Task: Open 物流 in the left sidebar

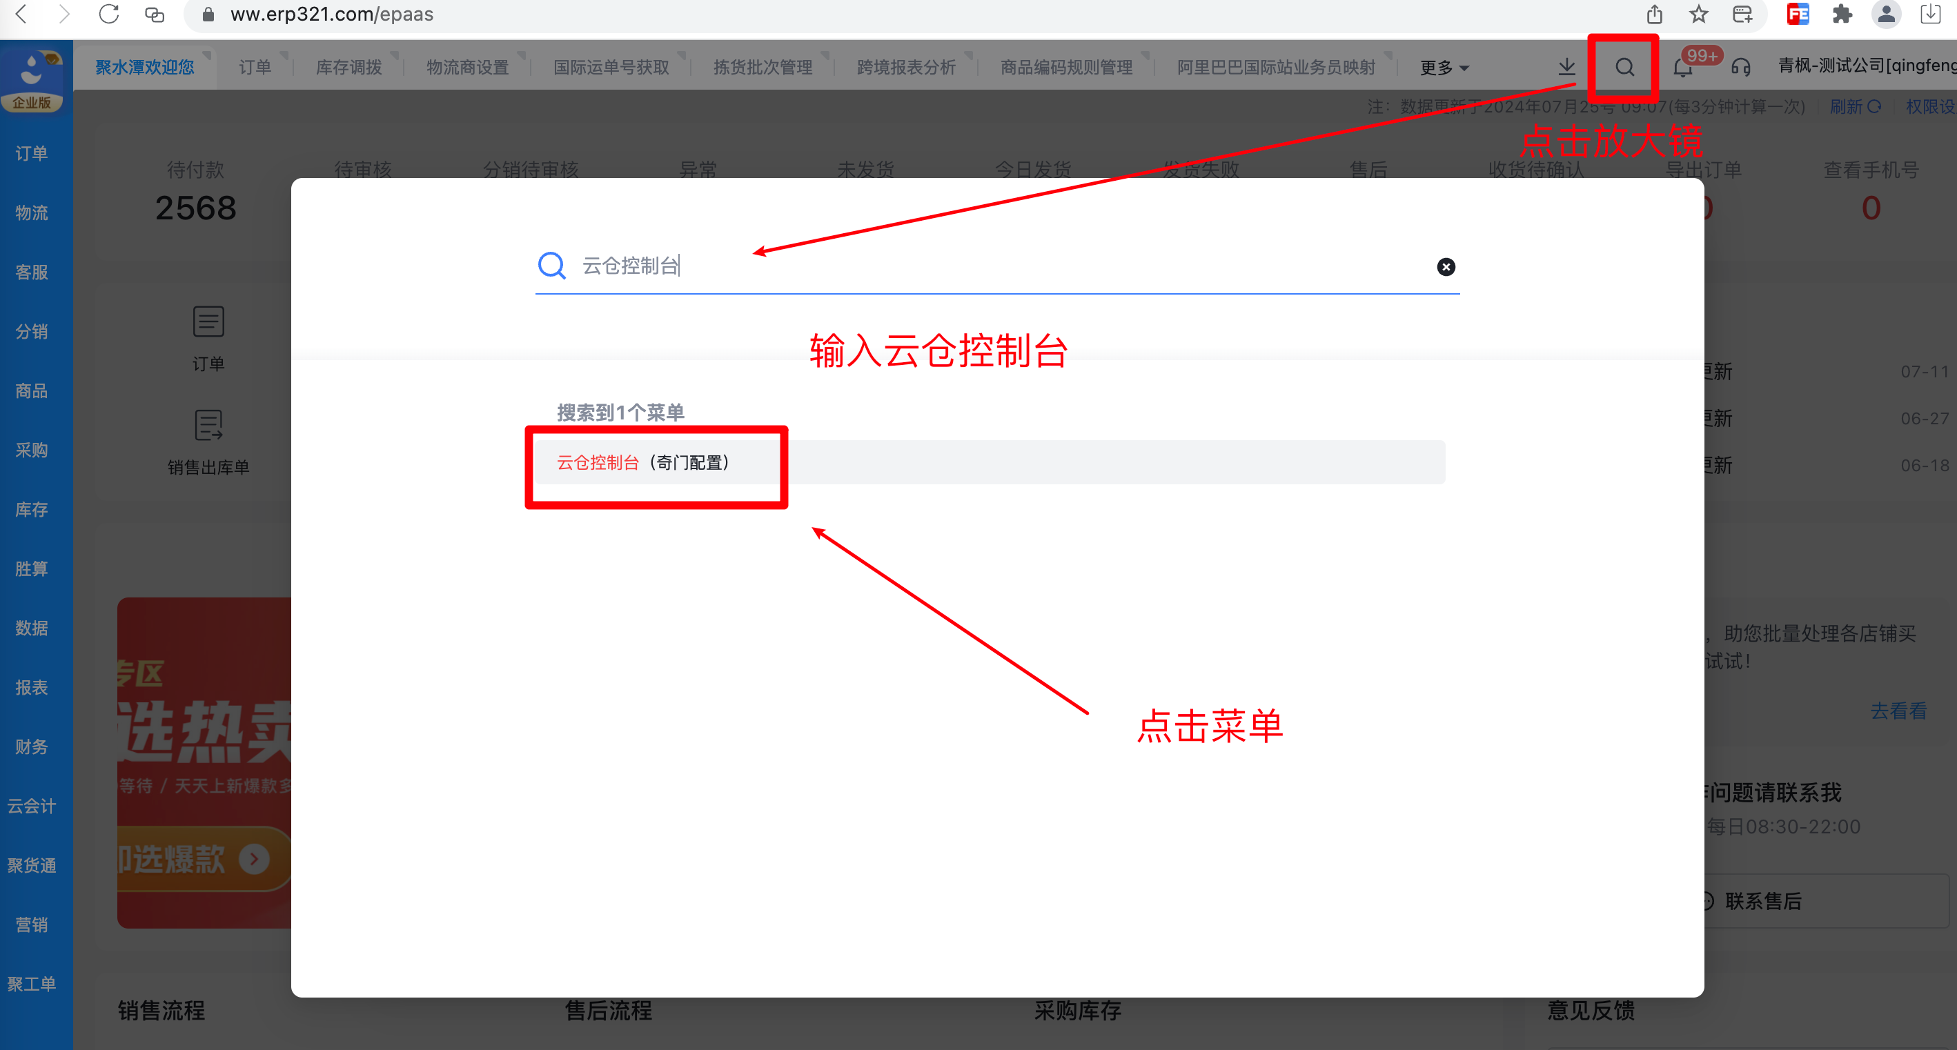Action: (32, 212)
